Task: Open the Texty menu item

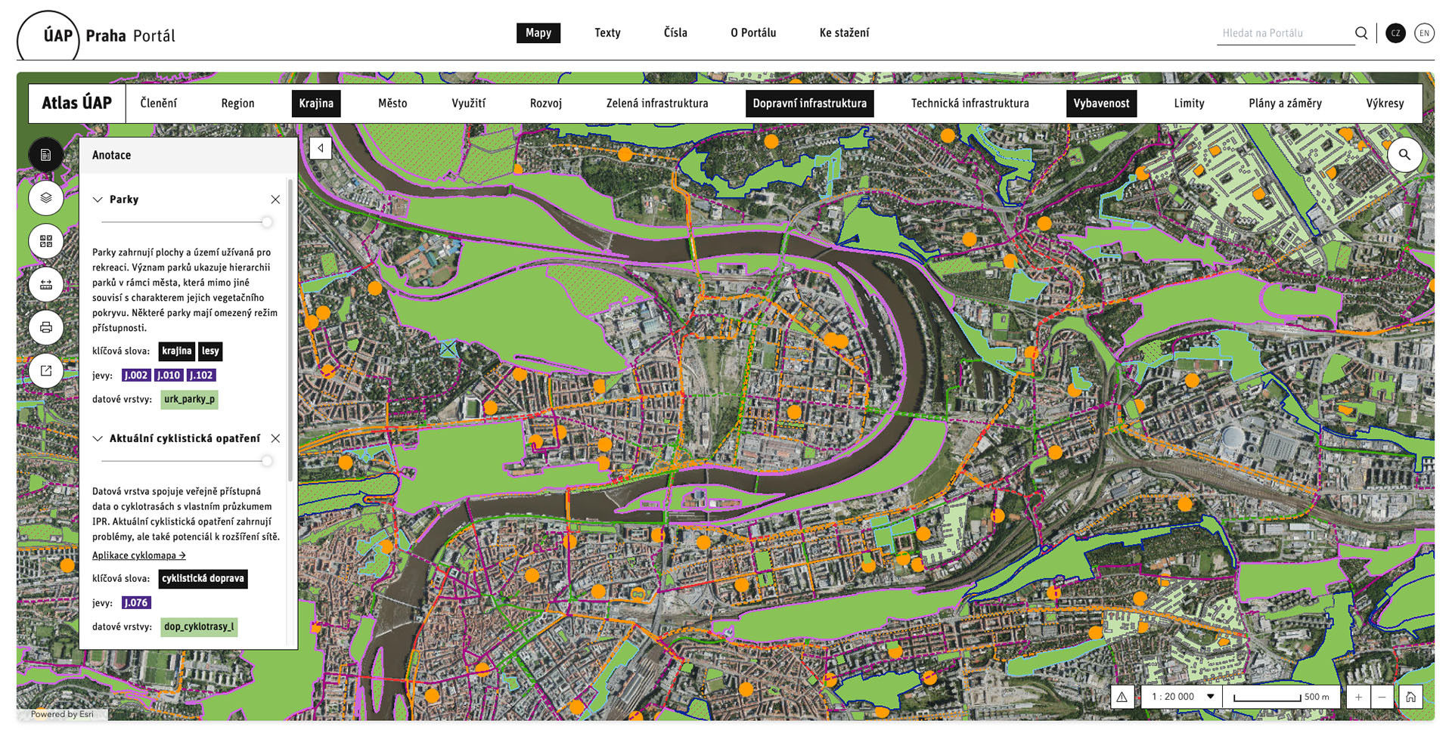Action: tap(607, 33)
